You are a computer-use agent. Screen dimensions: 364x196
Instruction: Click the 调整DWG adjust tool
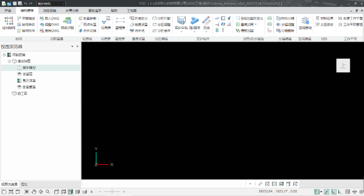(49, 24)
